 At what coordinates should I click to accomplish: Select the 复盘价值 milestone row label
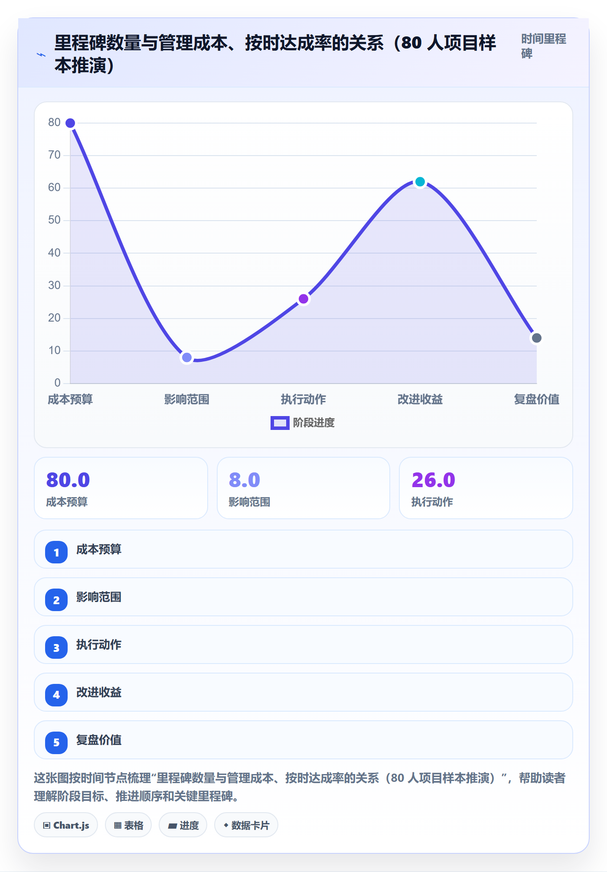click(99, 740)
